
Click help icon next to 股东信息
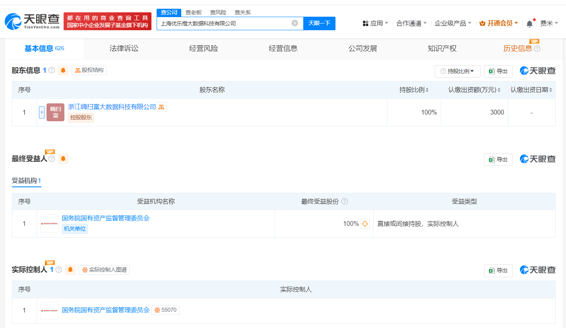tap(52, 70)
